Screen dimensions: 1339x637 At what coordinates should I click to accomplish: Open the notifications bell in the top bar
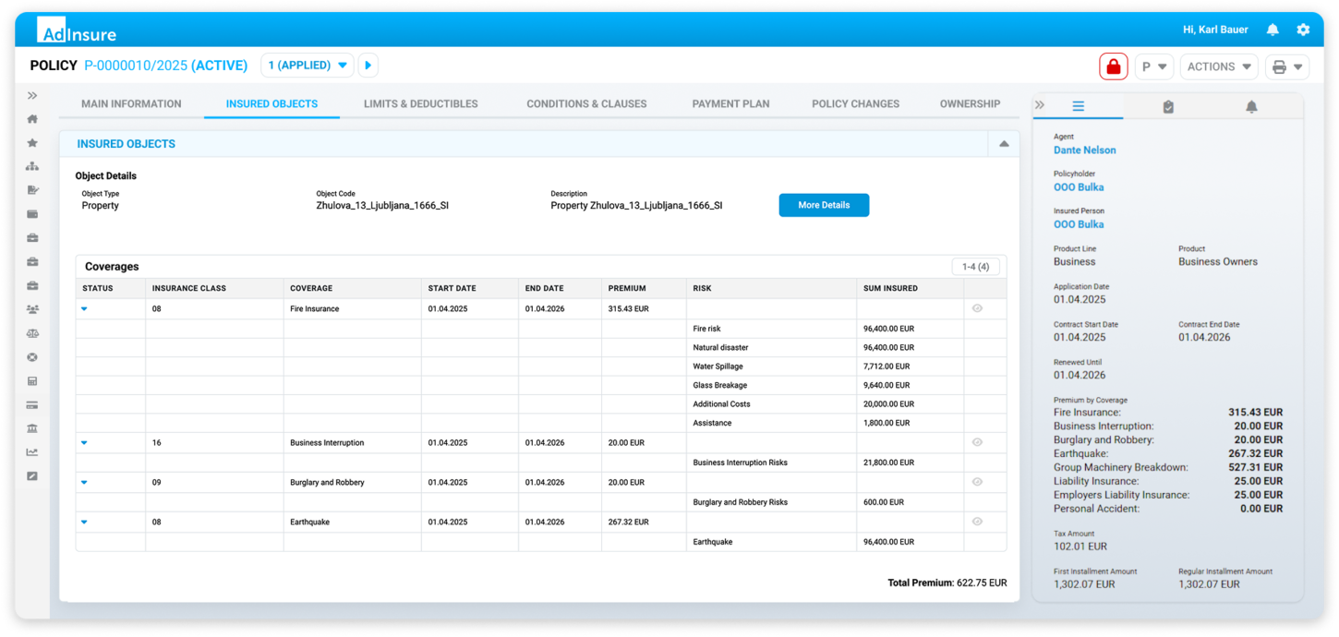(x=1272, y=29)
